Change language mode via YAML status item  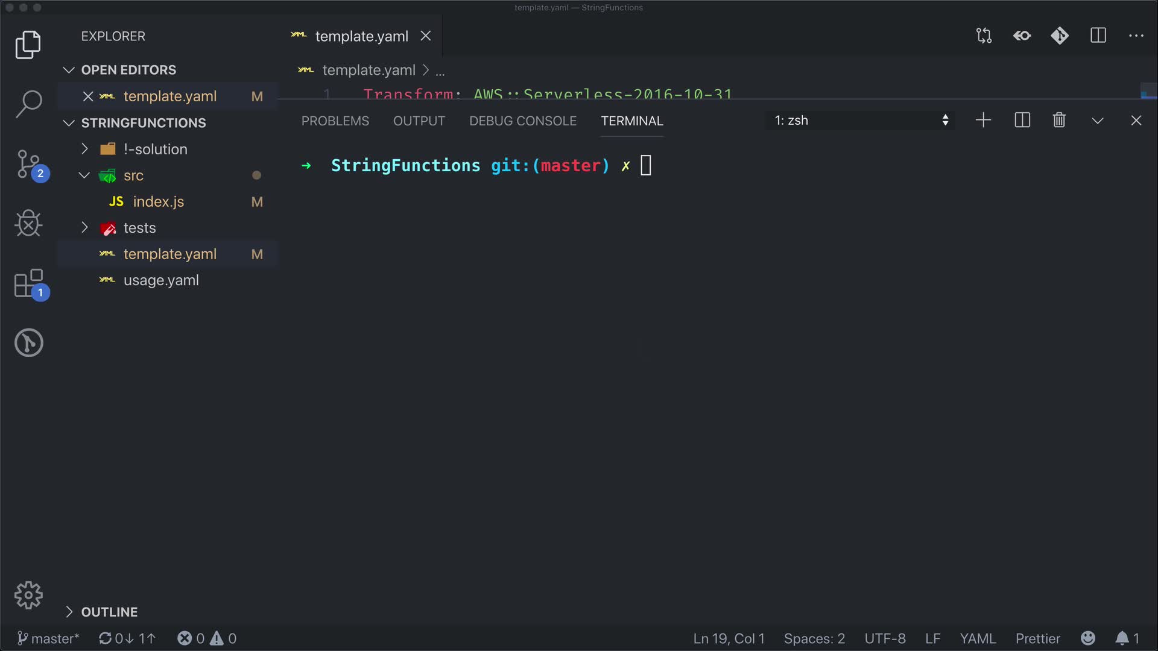point(978,638)
